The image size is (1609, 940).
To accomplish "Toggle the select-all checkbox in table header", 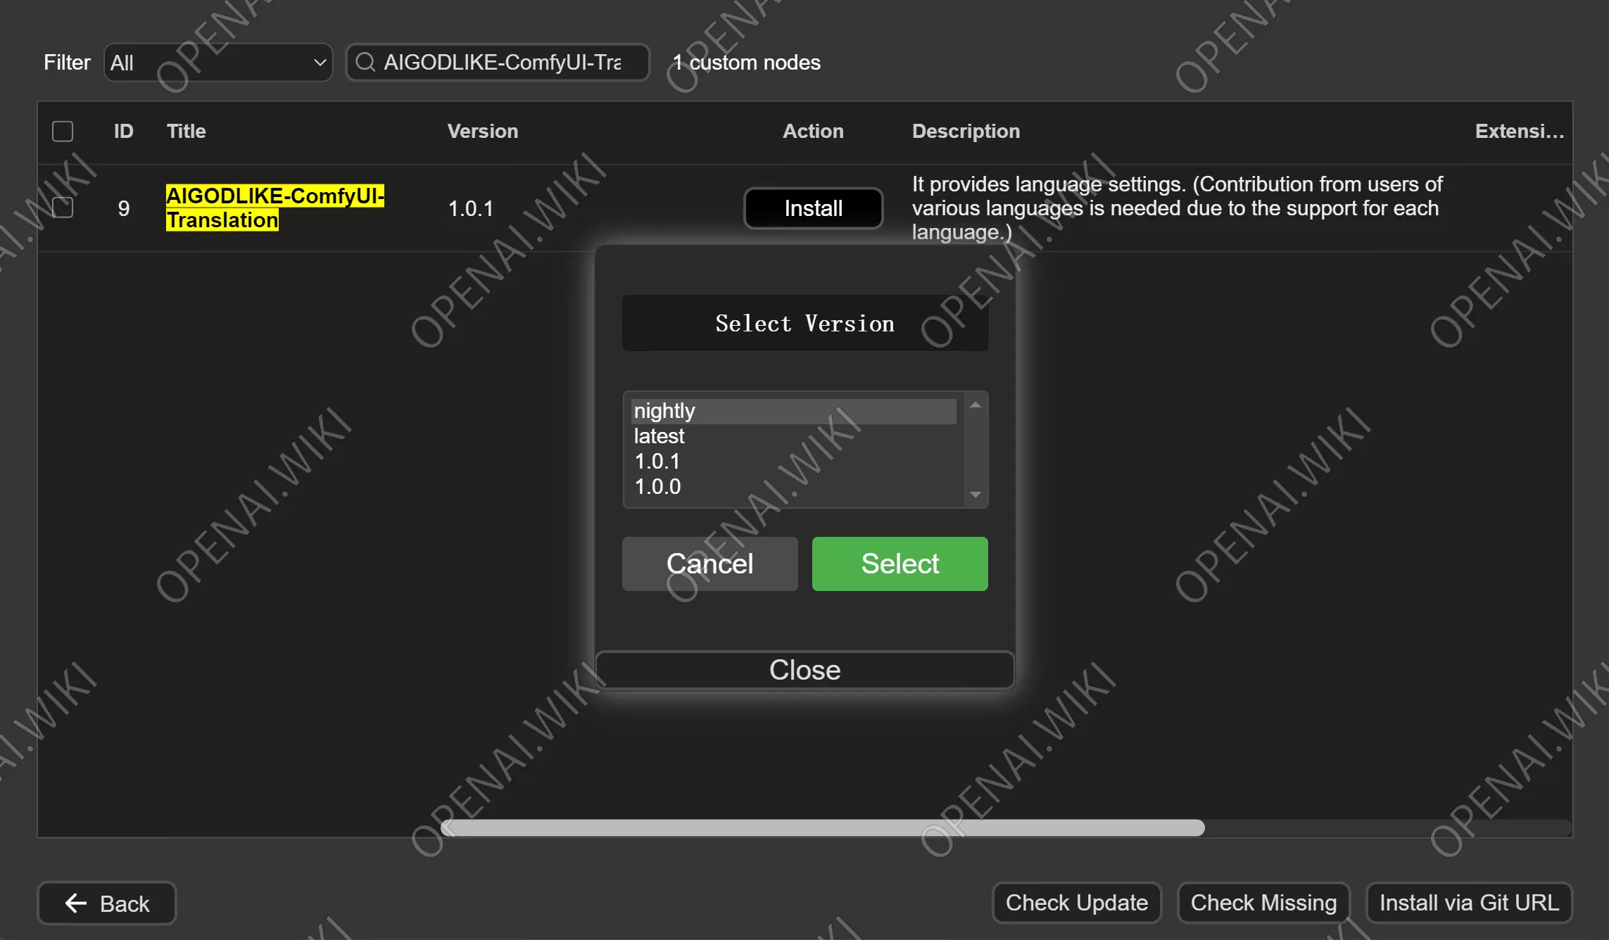I will (x=63, y=132).
